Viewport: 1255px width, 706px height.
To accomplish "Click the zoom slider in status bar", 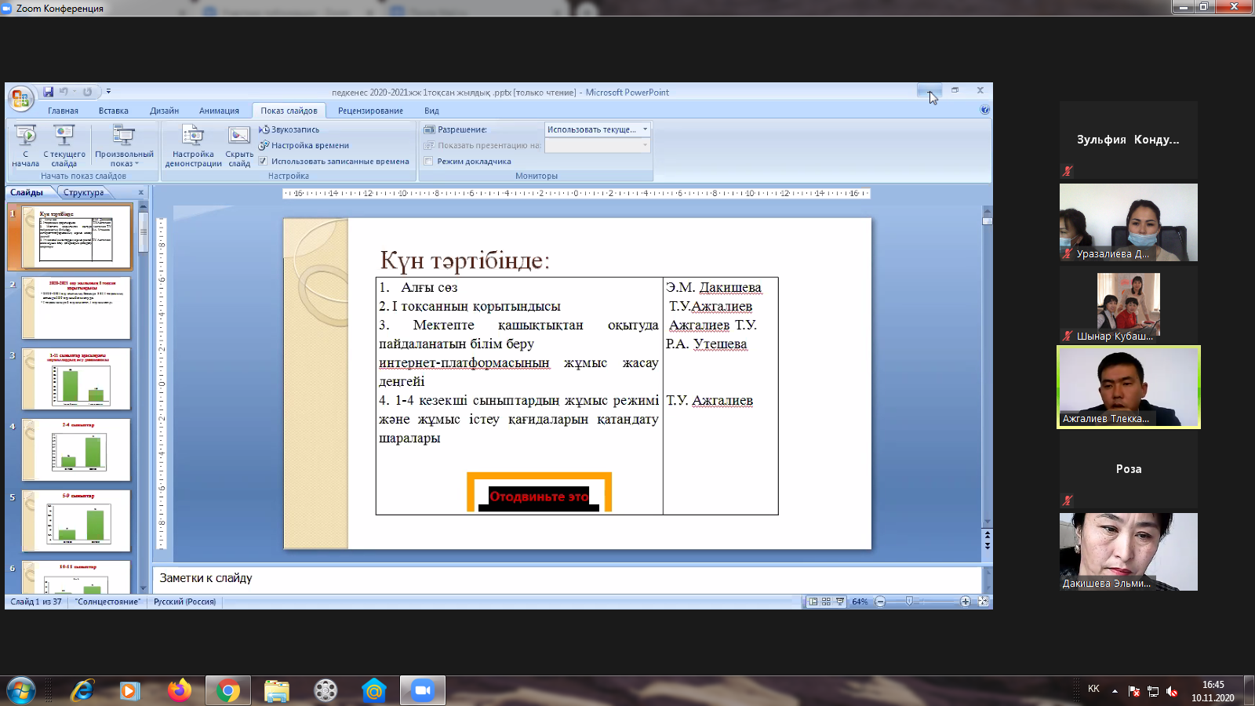I will coord(909,602).
